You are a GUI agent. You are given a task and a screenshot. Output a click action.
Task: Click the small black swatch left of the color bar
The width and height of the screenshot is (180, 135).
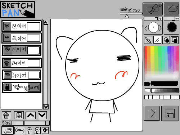[147, 84]
